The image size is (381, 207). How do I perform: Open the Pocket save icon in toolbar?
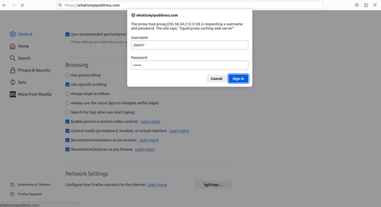click(x=357, y=5)
